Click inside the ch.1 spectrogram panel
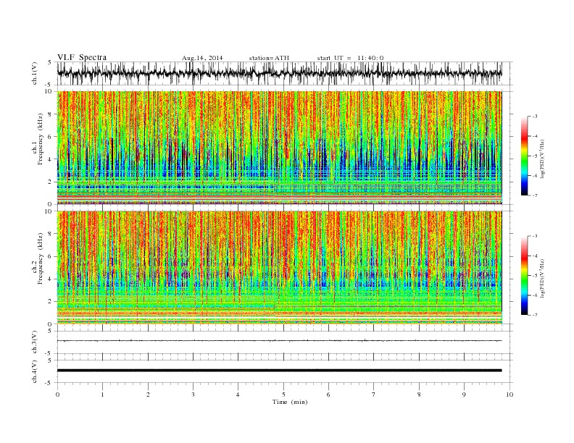574x443 pixels. [x=280, y=148]
